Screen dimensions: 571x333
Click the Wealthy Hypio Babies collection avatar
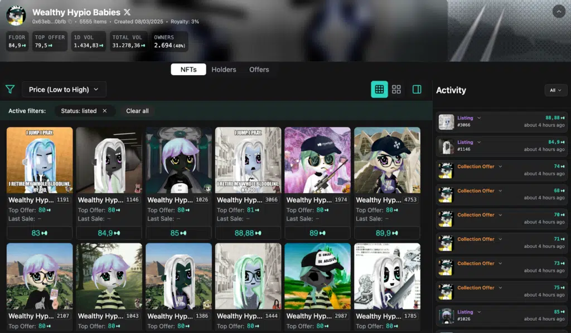(x=16, y=15)
